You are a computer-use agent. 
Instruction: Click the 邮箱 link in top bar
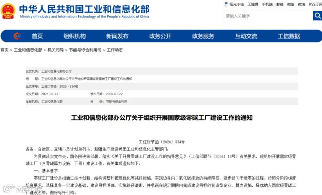pos(280,4)
